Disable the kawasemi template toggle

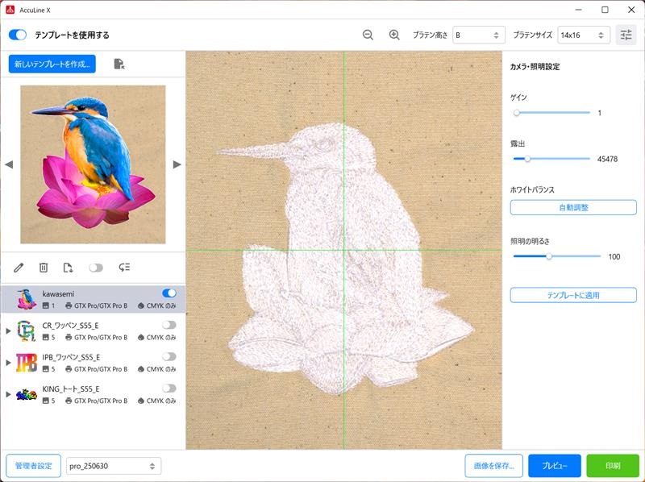tap(169, 293)
